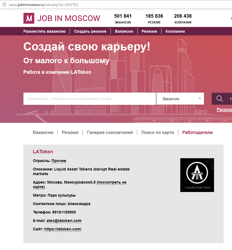Click the LAToken company heading
The image size is (232, 250).
pyautogui.click(x=43, y=151)
